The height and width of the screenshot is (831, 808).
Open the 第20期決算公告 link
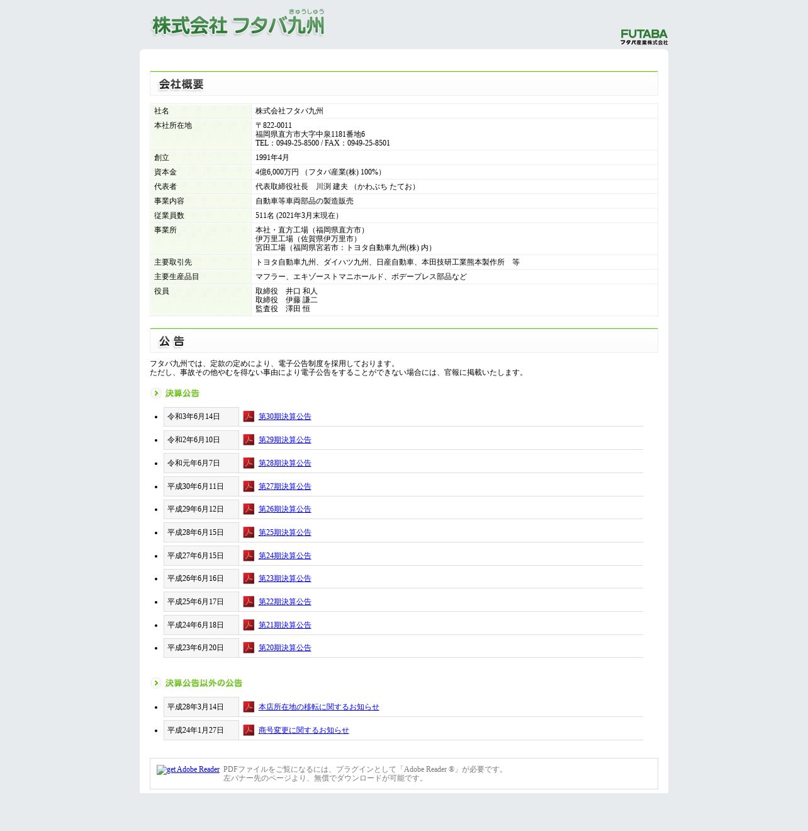284,648
